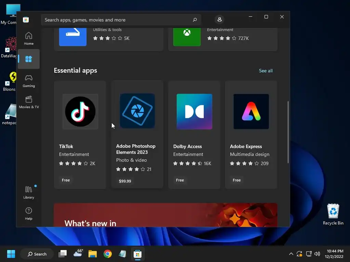Select the DataWag desktop shortcut

tap(9, 47)
